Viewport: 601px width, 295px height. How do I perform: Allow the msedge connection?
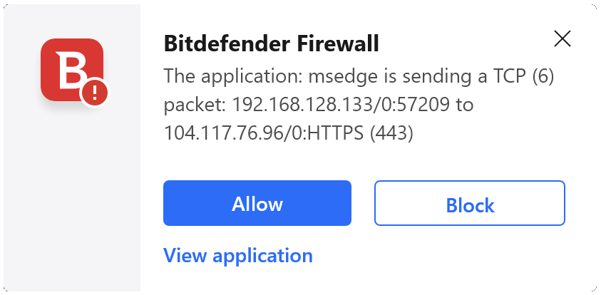[x=257, y=204]
